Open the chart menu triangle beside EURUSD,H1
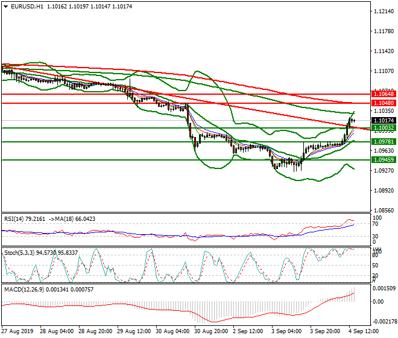The width and height of the screenshot is (398, 338). (x=5, y=7)
